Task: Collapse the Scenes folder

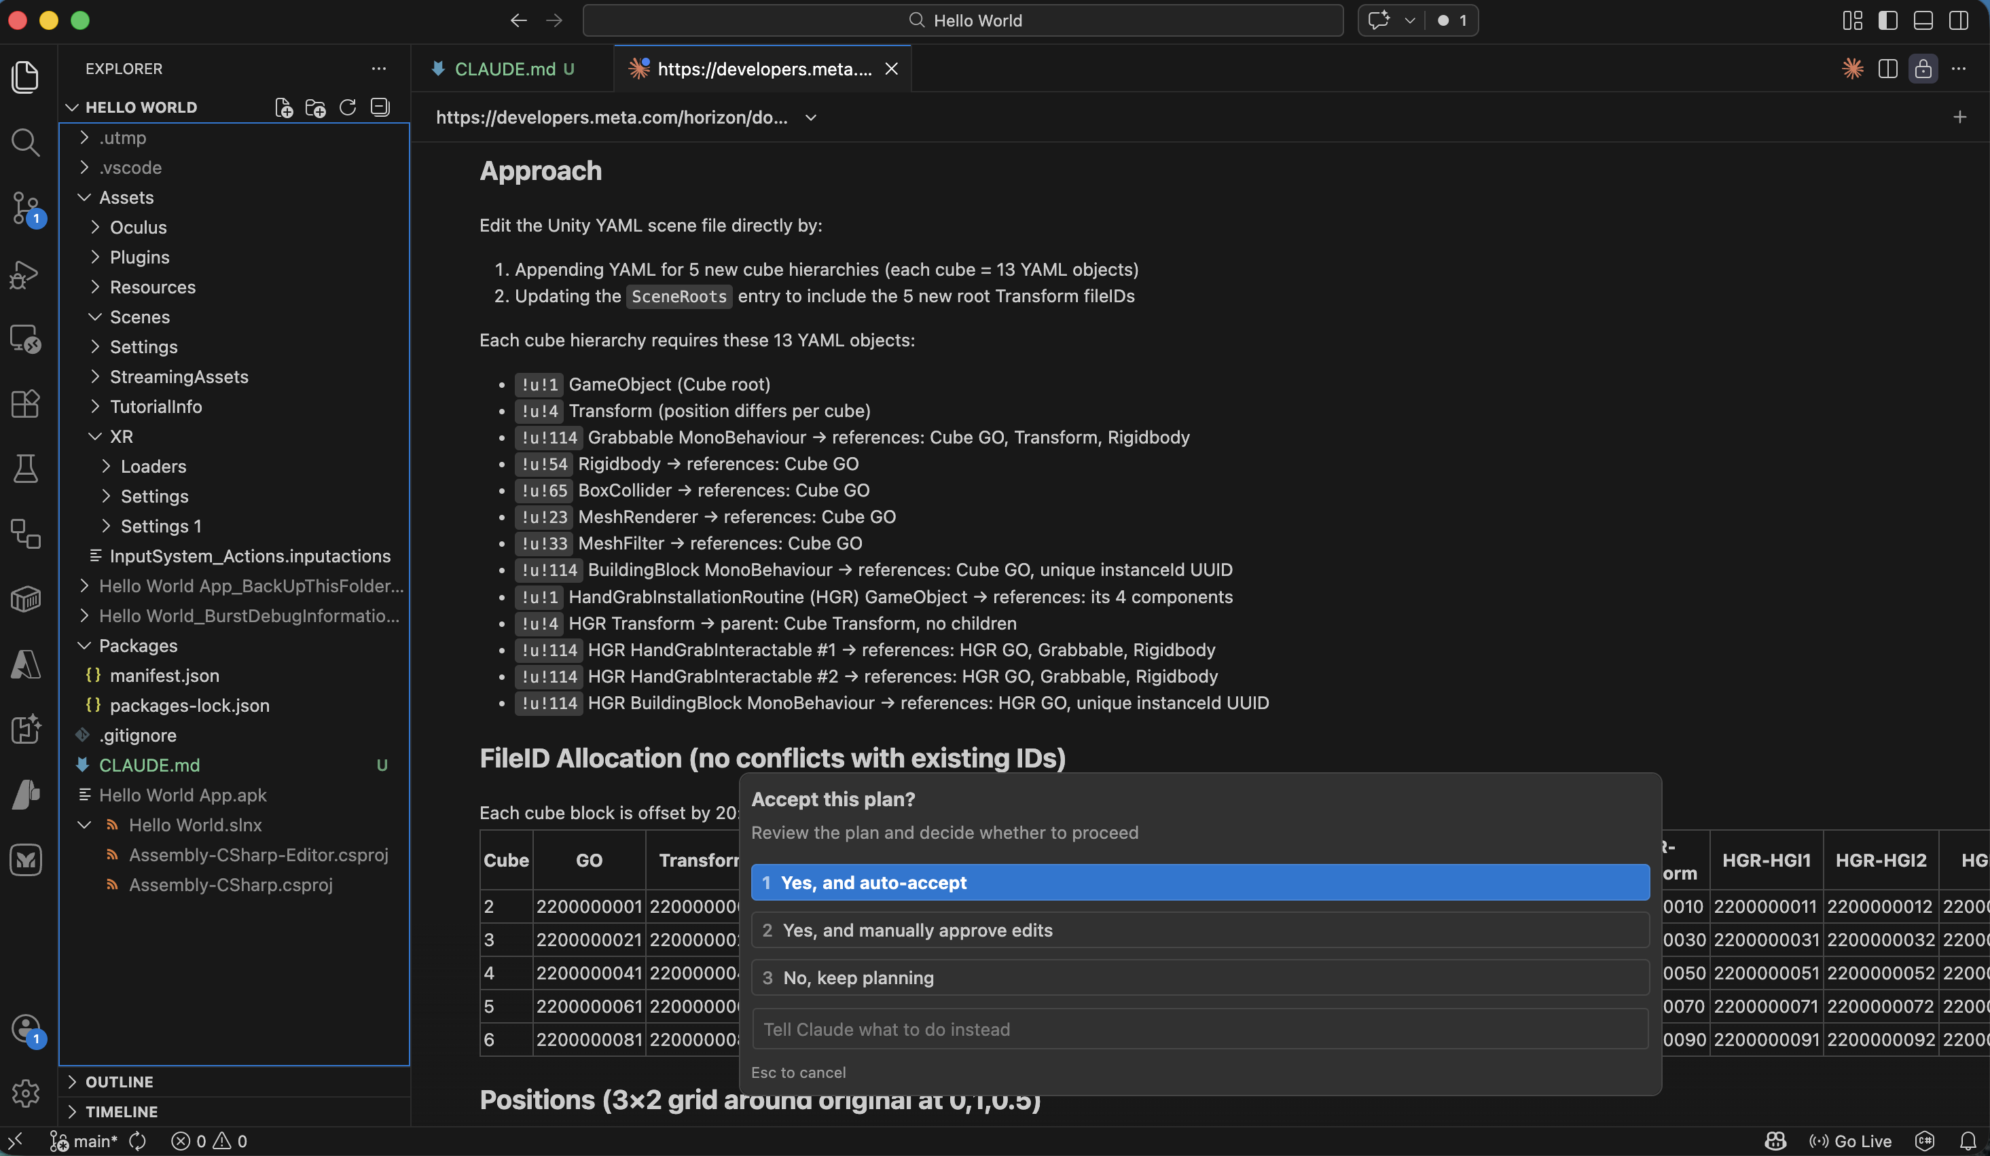Action: (x=140, y=317)
